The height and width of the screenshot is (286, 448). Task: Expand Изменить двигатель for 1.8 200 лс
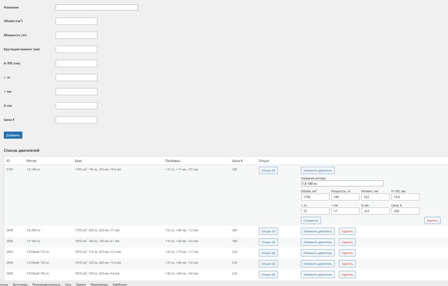[x=317, y=231]
